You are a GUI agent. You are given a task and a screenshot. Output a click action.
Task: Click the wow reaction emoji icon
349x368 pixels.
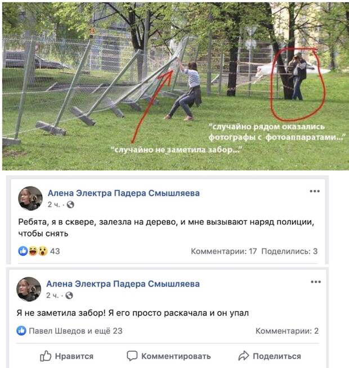[x=43, y=251]
